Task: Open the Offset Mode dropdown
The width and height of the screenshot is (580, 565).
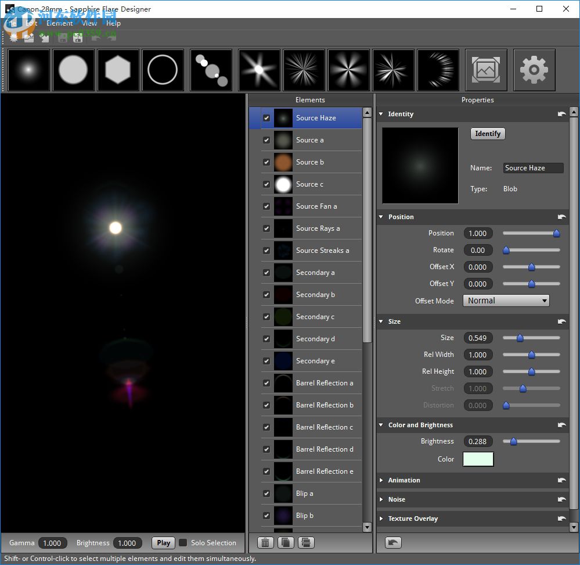Action: [x=506, y=301]
